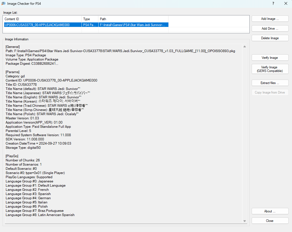Click the PS4 package type cell
This screenshot has width=292, height=232.
(x=90, y=25)
